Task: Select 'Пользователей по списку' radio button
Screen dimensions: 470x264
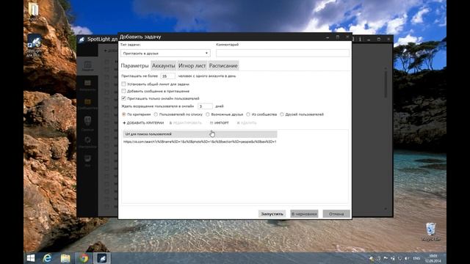Action: click(156, 114)
